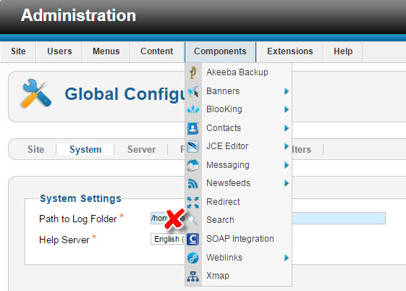Expand the Banners submenu arrow
The image size is (406, 291).
point(286,91)
